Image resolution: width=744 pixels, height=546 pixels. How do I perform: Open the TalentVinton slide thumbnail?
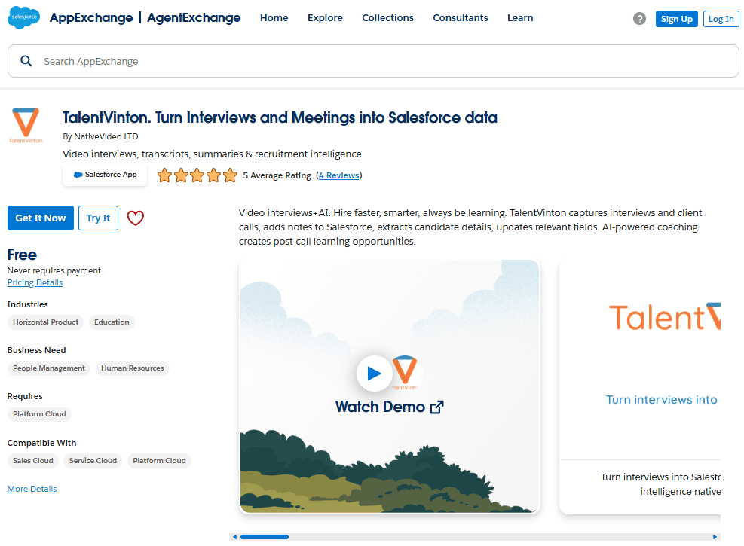[640, 387]
